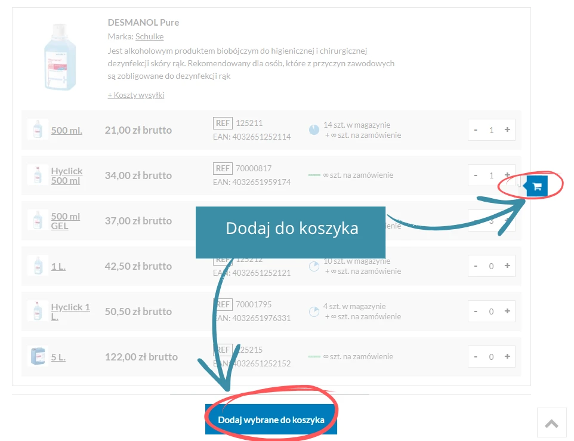Click quantity field of Hyclick 500 ml row
Image resolution: width=574 pixels, height=441 pixels.
point(491,175)
